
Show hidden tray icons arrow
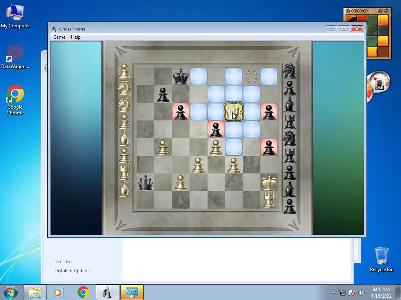[x=333, y=293]
